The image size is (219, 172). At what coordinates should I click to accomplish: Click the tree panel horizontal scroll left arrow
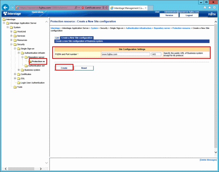pyautogui.click(x=6, y=169)
